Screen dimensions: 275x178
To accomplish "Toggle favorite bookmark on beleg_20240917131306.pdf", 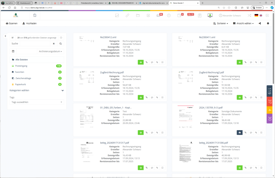I will pyautogui.click(x=261, y=168).
